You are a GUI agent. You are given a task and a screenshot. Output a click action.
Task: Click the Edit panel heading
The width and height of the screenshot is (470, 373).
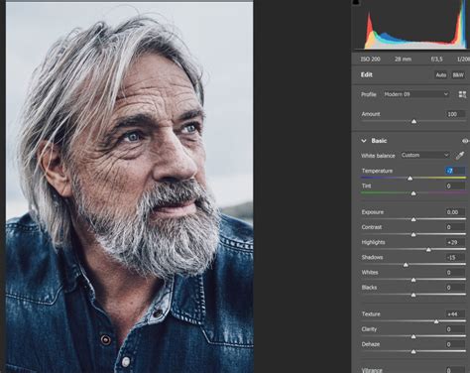click(x=367, y=74)
